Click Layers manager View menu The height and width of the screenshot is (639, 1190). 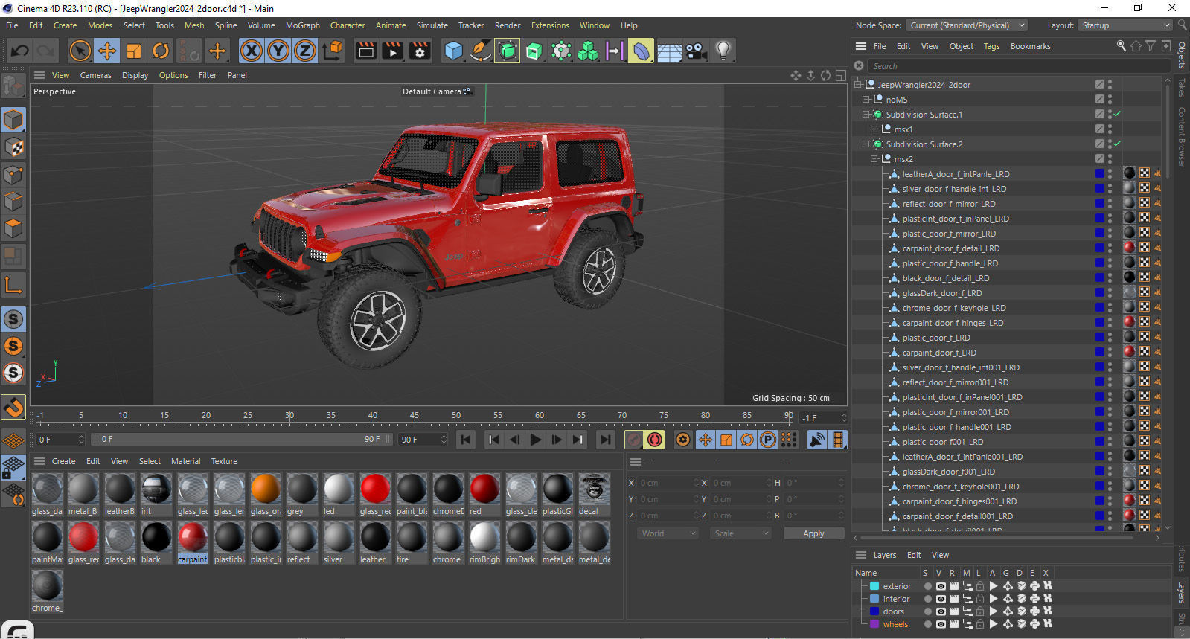[x=941, y=555]
